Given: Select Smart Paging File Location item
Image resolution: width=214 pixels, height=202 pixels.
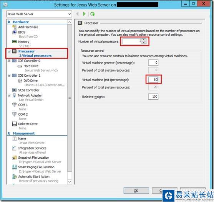Looking at the screenshot, I should pyautogui.click(x=36, y=167).
